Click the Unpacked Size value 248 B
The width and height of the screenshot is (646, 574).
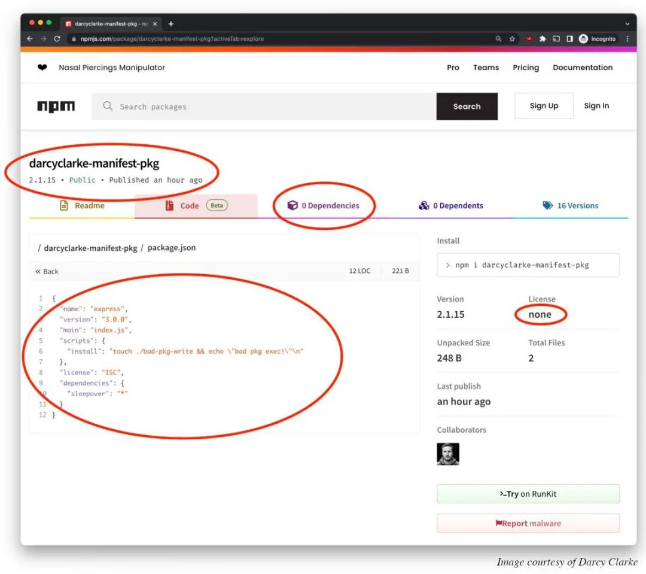tap(449, 359)
